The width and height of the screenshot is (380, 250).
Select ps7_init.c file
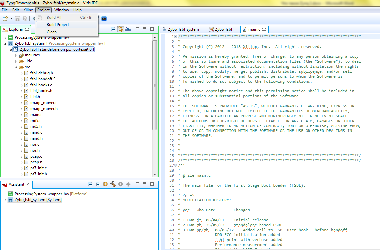click(x=38, y=168)
